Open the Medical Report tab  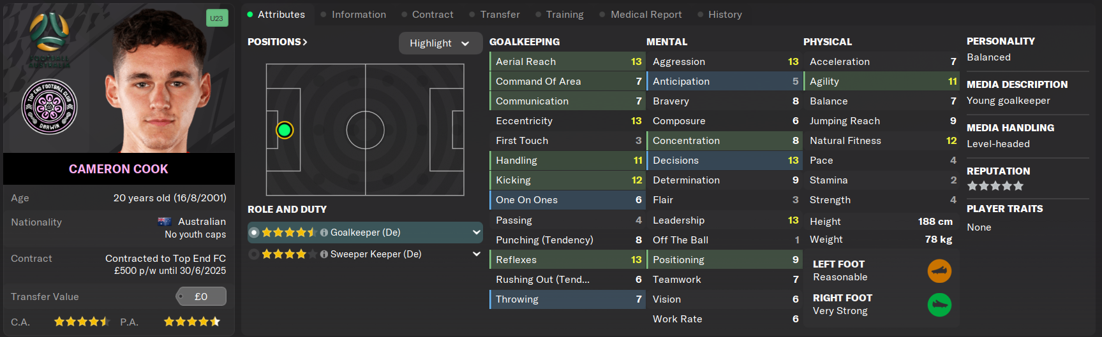pyautogui.click(x=646, y=15)
